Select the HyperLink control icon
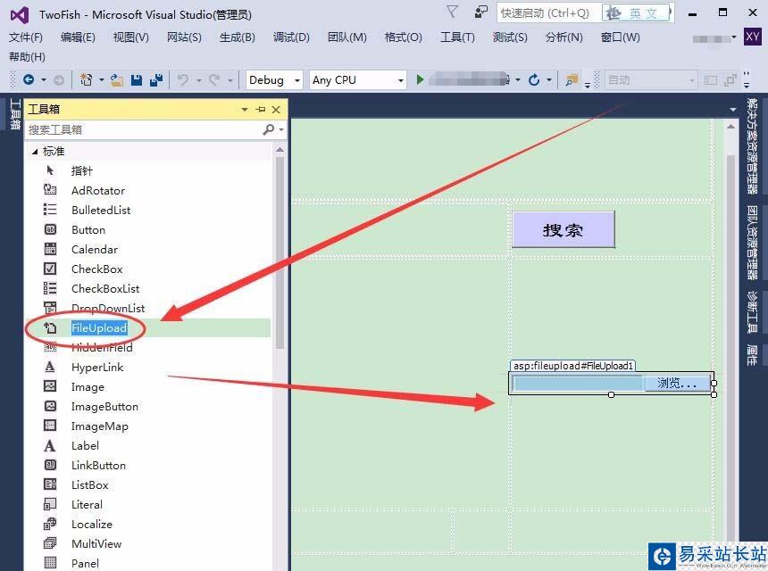 pos(50,367)
